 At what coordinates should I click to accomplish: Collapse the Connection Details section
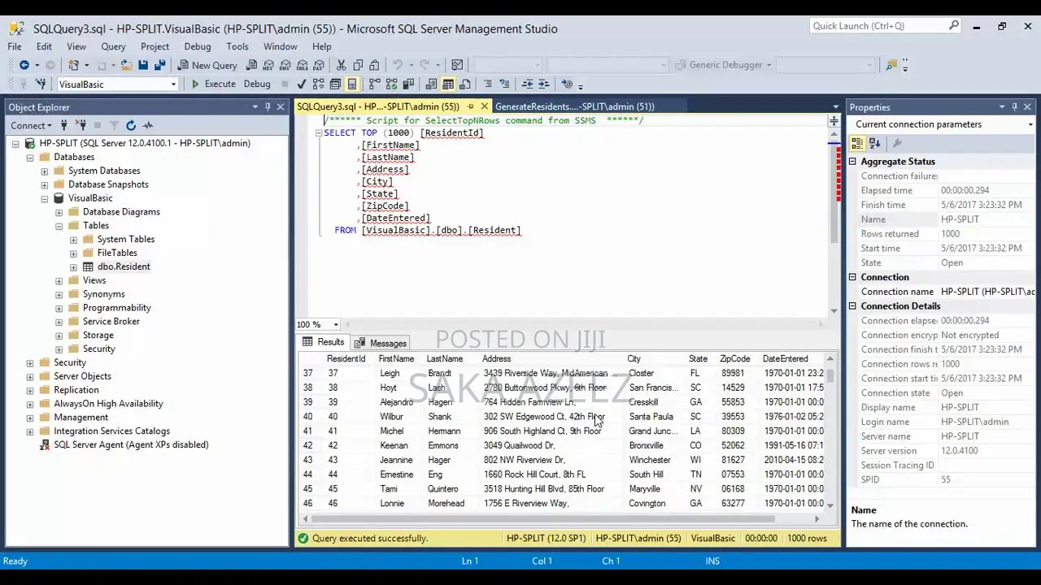point(852,306)
